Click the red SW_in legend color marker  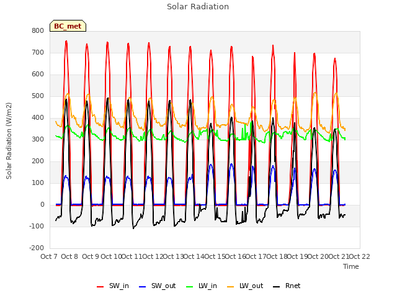tap(100, 287)
